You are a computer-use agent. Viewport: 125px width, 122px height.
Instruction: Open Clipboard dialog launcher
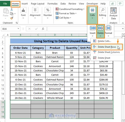coord(17,23)
